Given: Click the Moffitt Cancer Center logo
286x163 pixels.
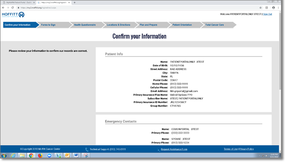Looking at the screenshot, I should (x=13, y=14).
